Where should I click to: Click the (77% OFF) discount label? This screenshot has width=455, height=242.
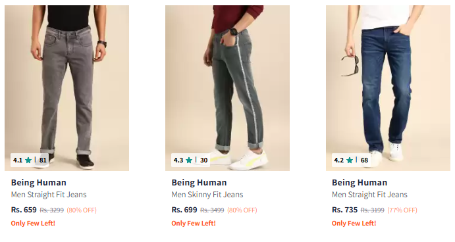click(402, 210)
